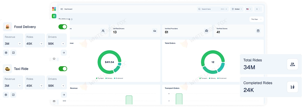Click the burger icon on Food Delivery card
302x108 pixels.
tap(8, 27)
